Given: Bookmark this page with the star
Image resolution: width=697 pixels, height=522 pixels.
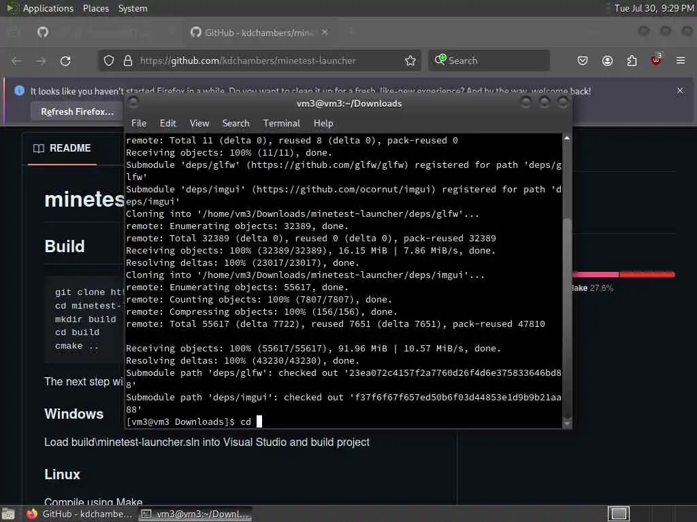Looking at the screenshot, I should click(410, 60).
